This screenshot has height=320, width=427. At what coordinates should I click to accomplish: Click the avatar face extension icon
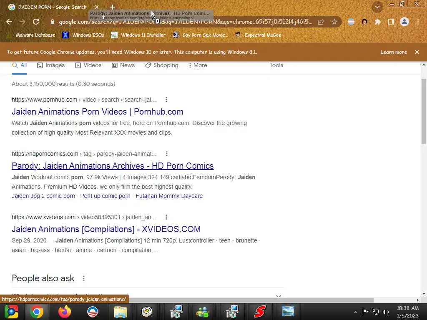point(364,22)
